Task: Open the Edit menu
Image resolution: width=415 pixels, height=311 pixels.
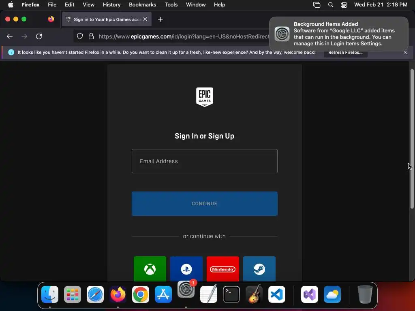Action: (70, 5)
